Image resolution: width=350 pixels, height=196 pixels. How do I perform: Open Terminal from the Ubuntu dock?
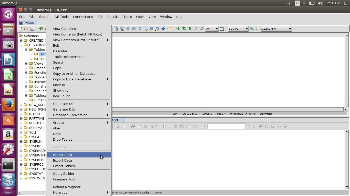pyautogui.click(x=8, y=165)
